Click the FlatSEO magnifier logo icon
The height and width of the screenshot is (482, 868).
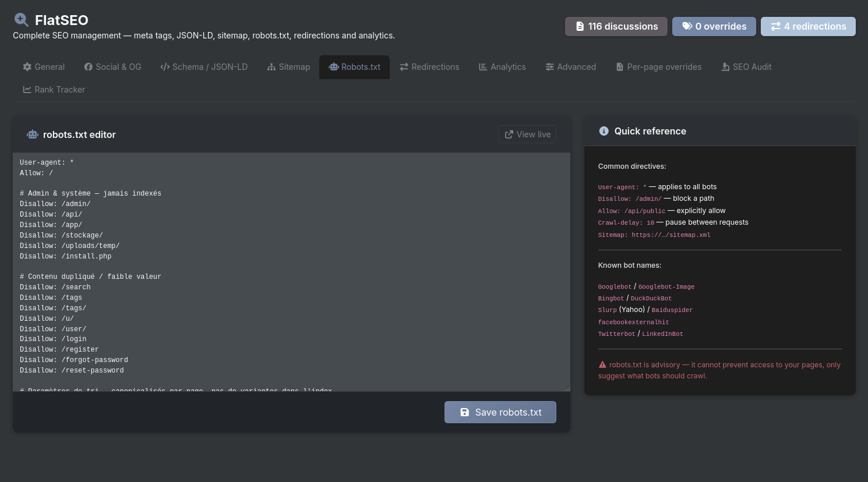coord(21,20)
